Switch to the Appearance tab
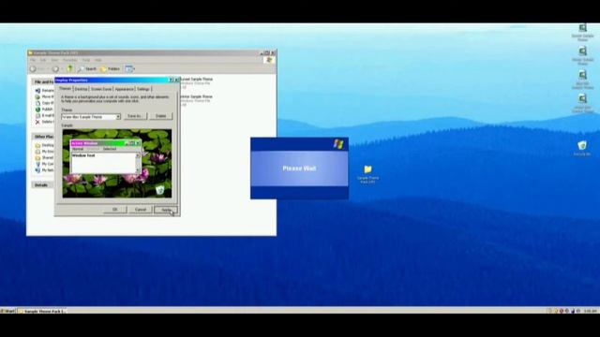 click(125, 89)
